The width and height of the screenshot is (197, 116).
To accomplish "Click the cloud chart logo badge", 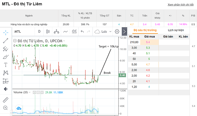I will click(19, 108).
